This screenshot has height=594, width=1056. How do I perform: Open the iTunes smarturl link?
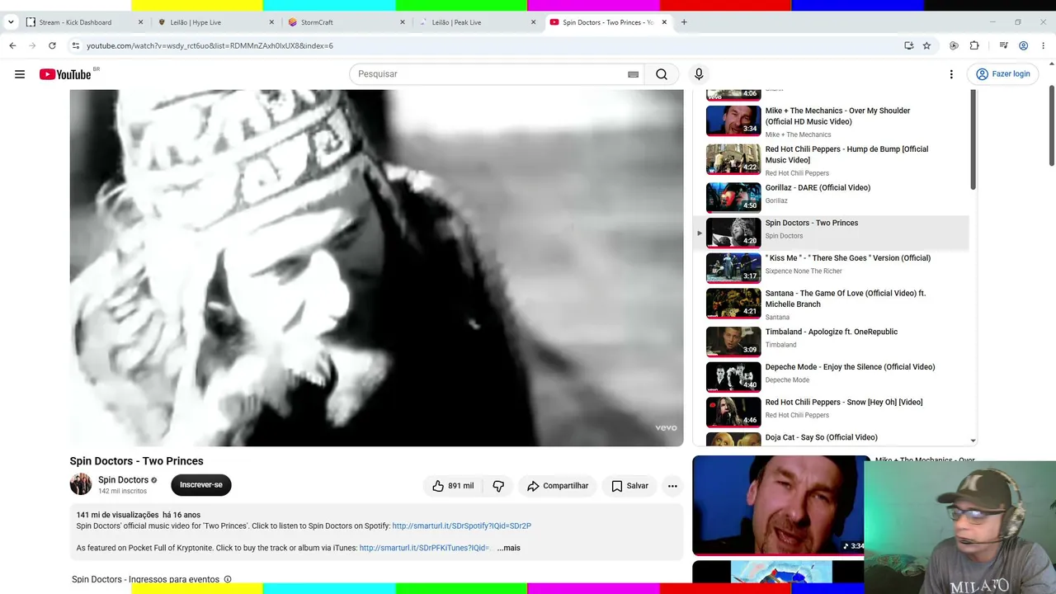click(x=426, y=548)
